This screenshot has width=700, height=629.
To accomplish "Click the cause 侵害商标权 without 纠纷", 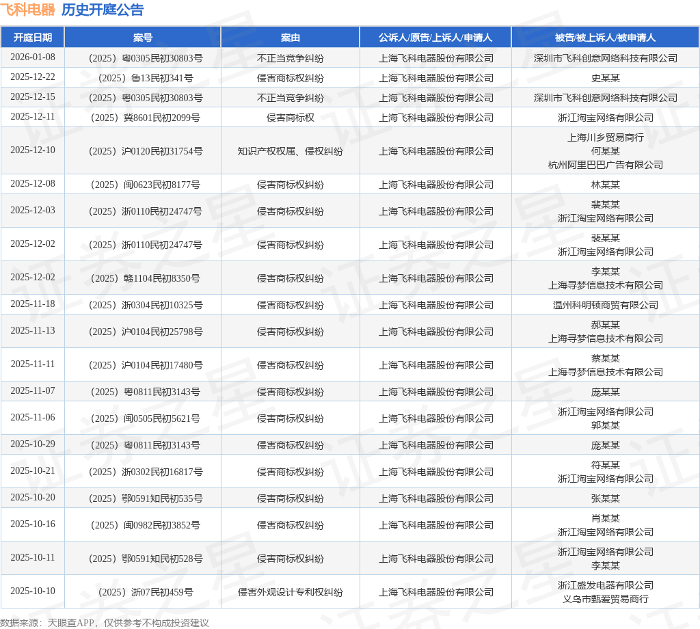I will [290, 118].
